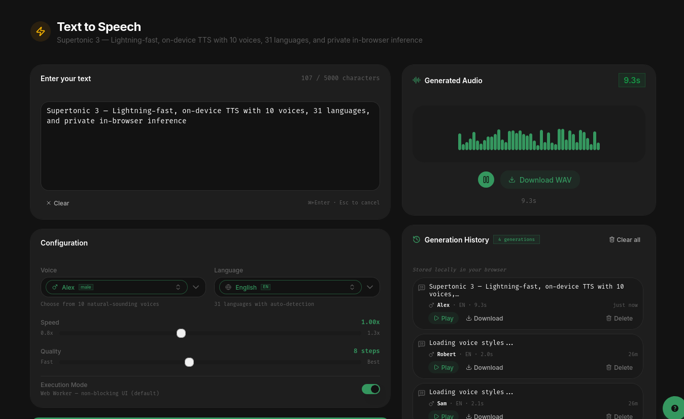Click the "just now" timestamp
Image resolution: width=684 pixels, height=419 pixels.
625,305
